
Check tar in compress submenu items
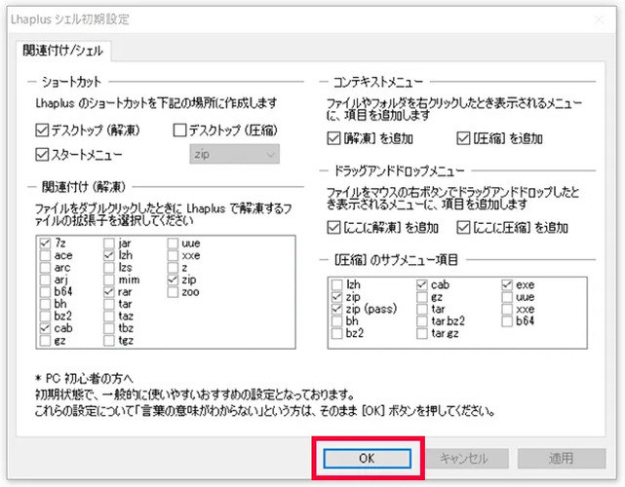click(422, 309)
